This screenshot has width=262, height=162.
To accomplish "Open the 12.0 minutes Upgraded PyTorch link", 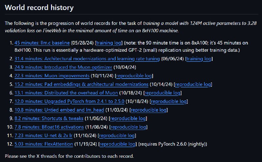I will click(69, 101).
